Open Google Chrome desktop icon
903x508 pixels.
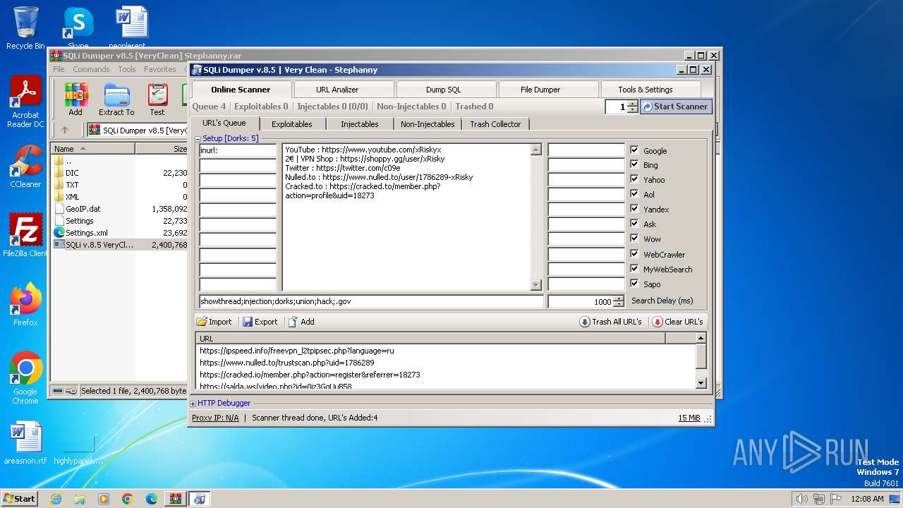tap(25, 377)
